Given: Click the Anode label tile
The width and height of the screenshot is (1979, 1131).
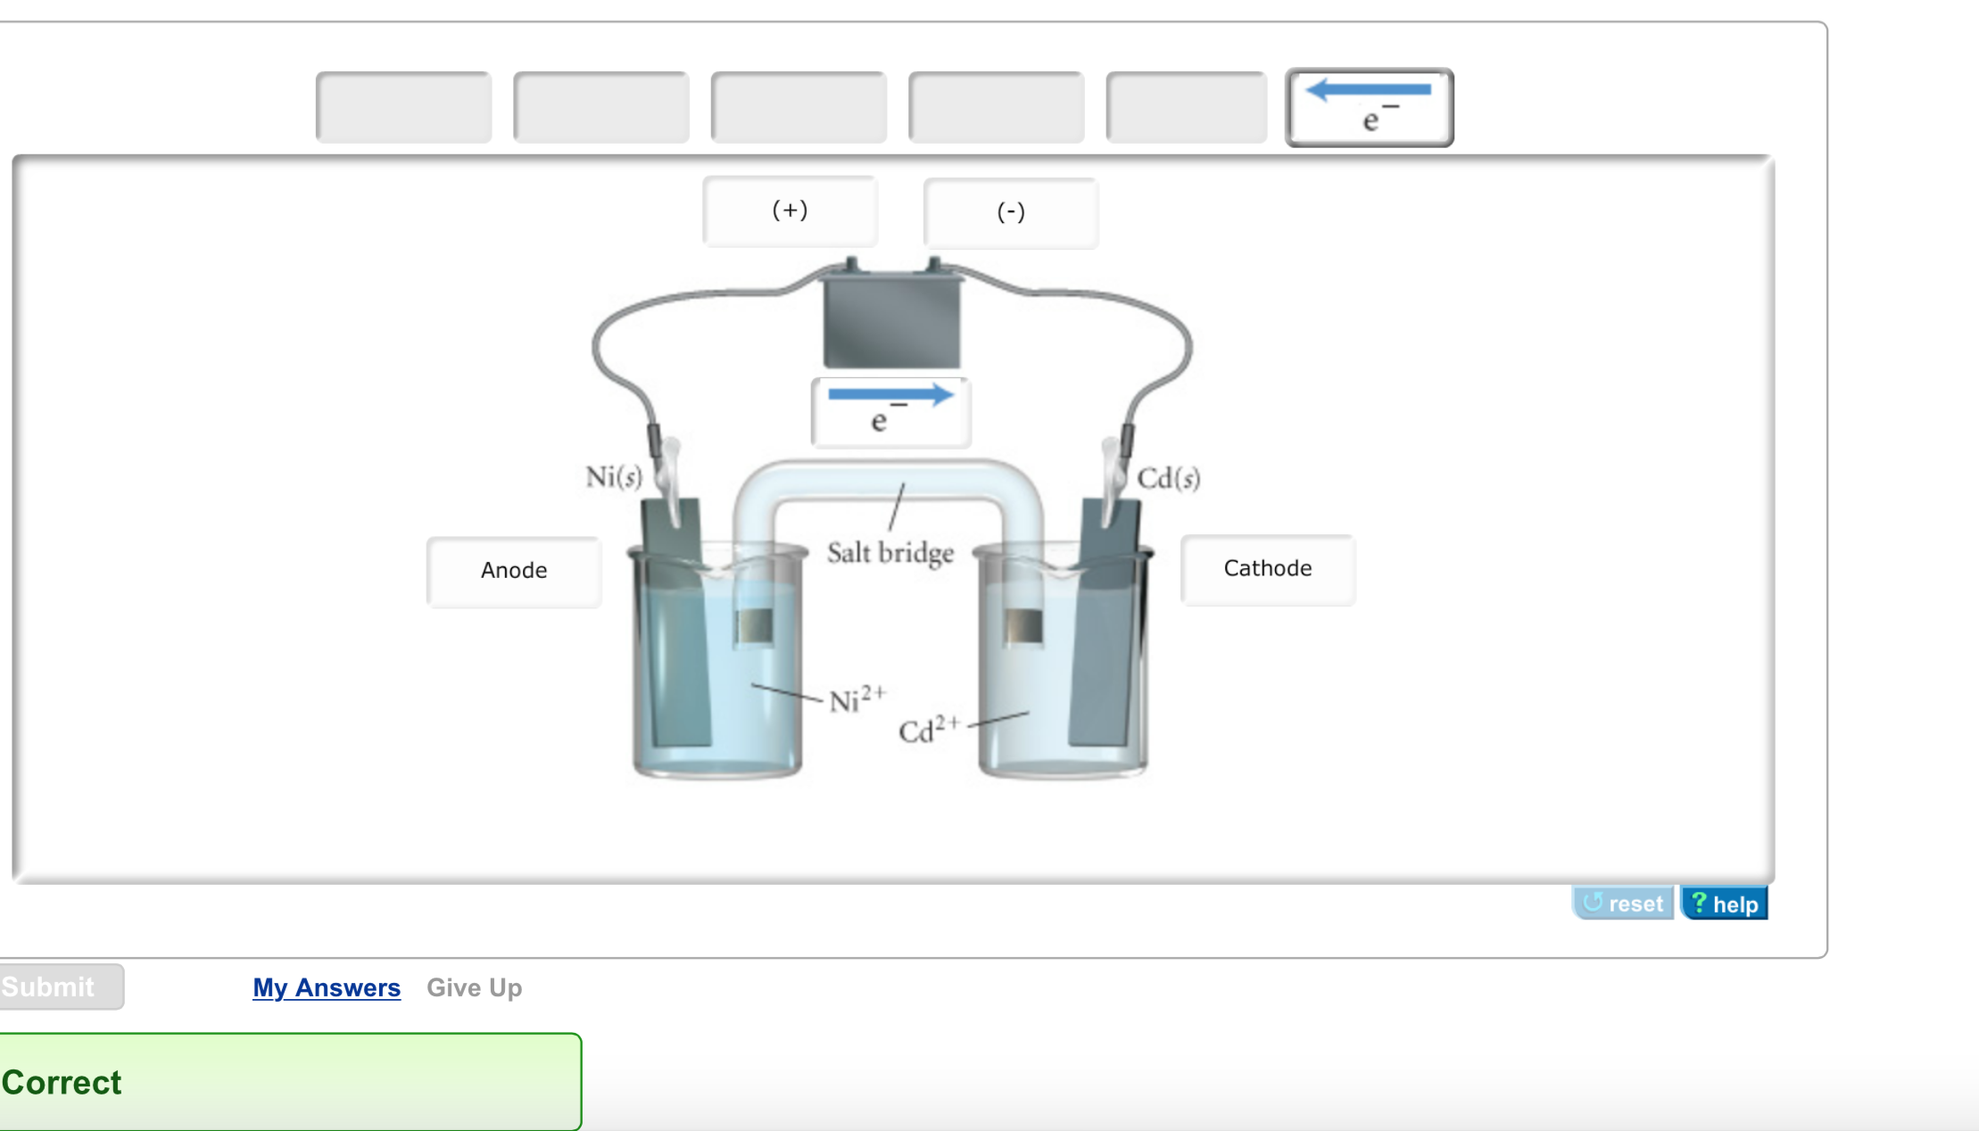Looking at the screenshot, I should click(513, 571).
